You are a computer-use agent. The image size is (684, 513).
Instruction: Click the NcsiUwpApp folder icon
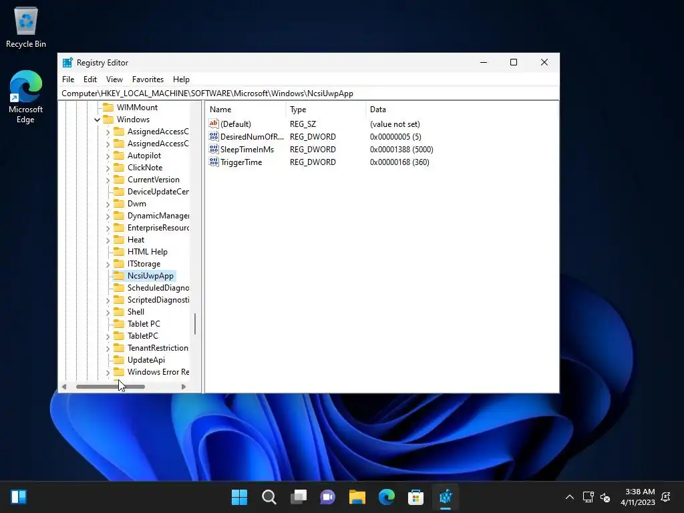[119, 276]
